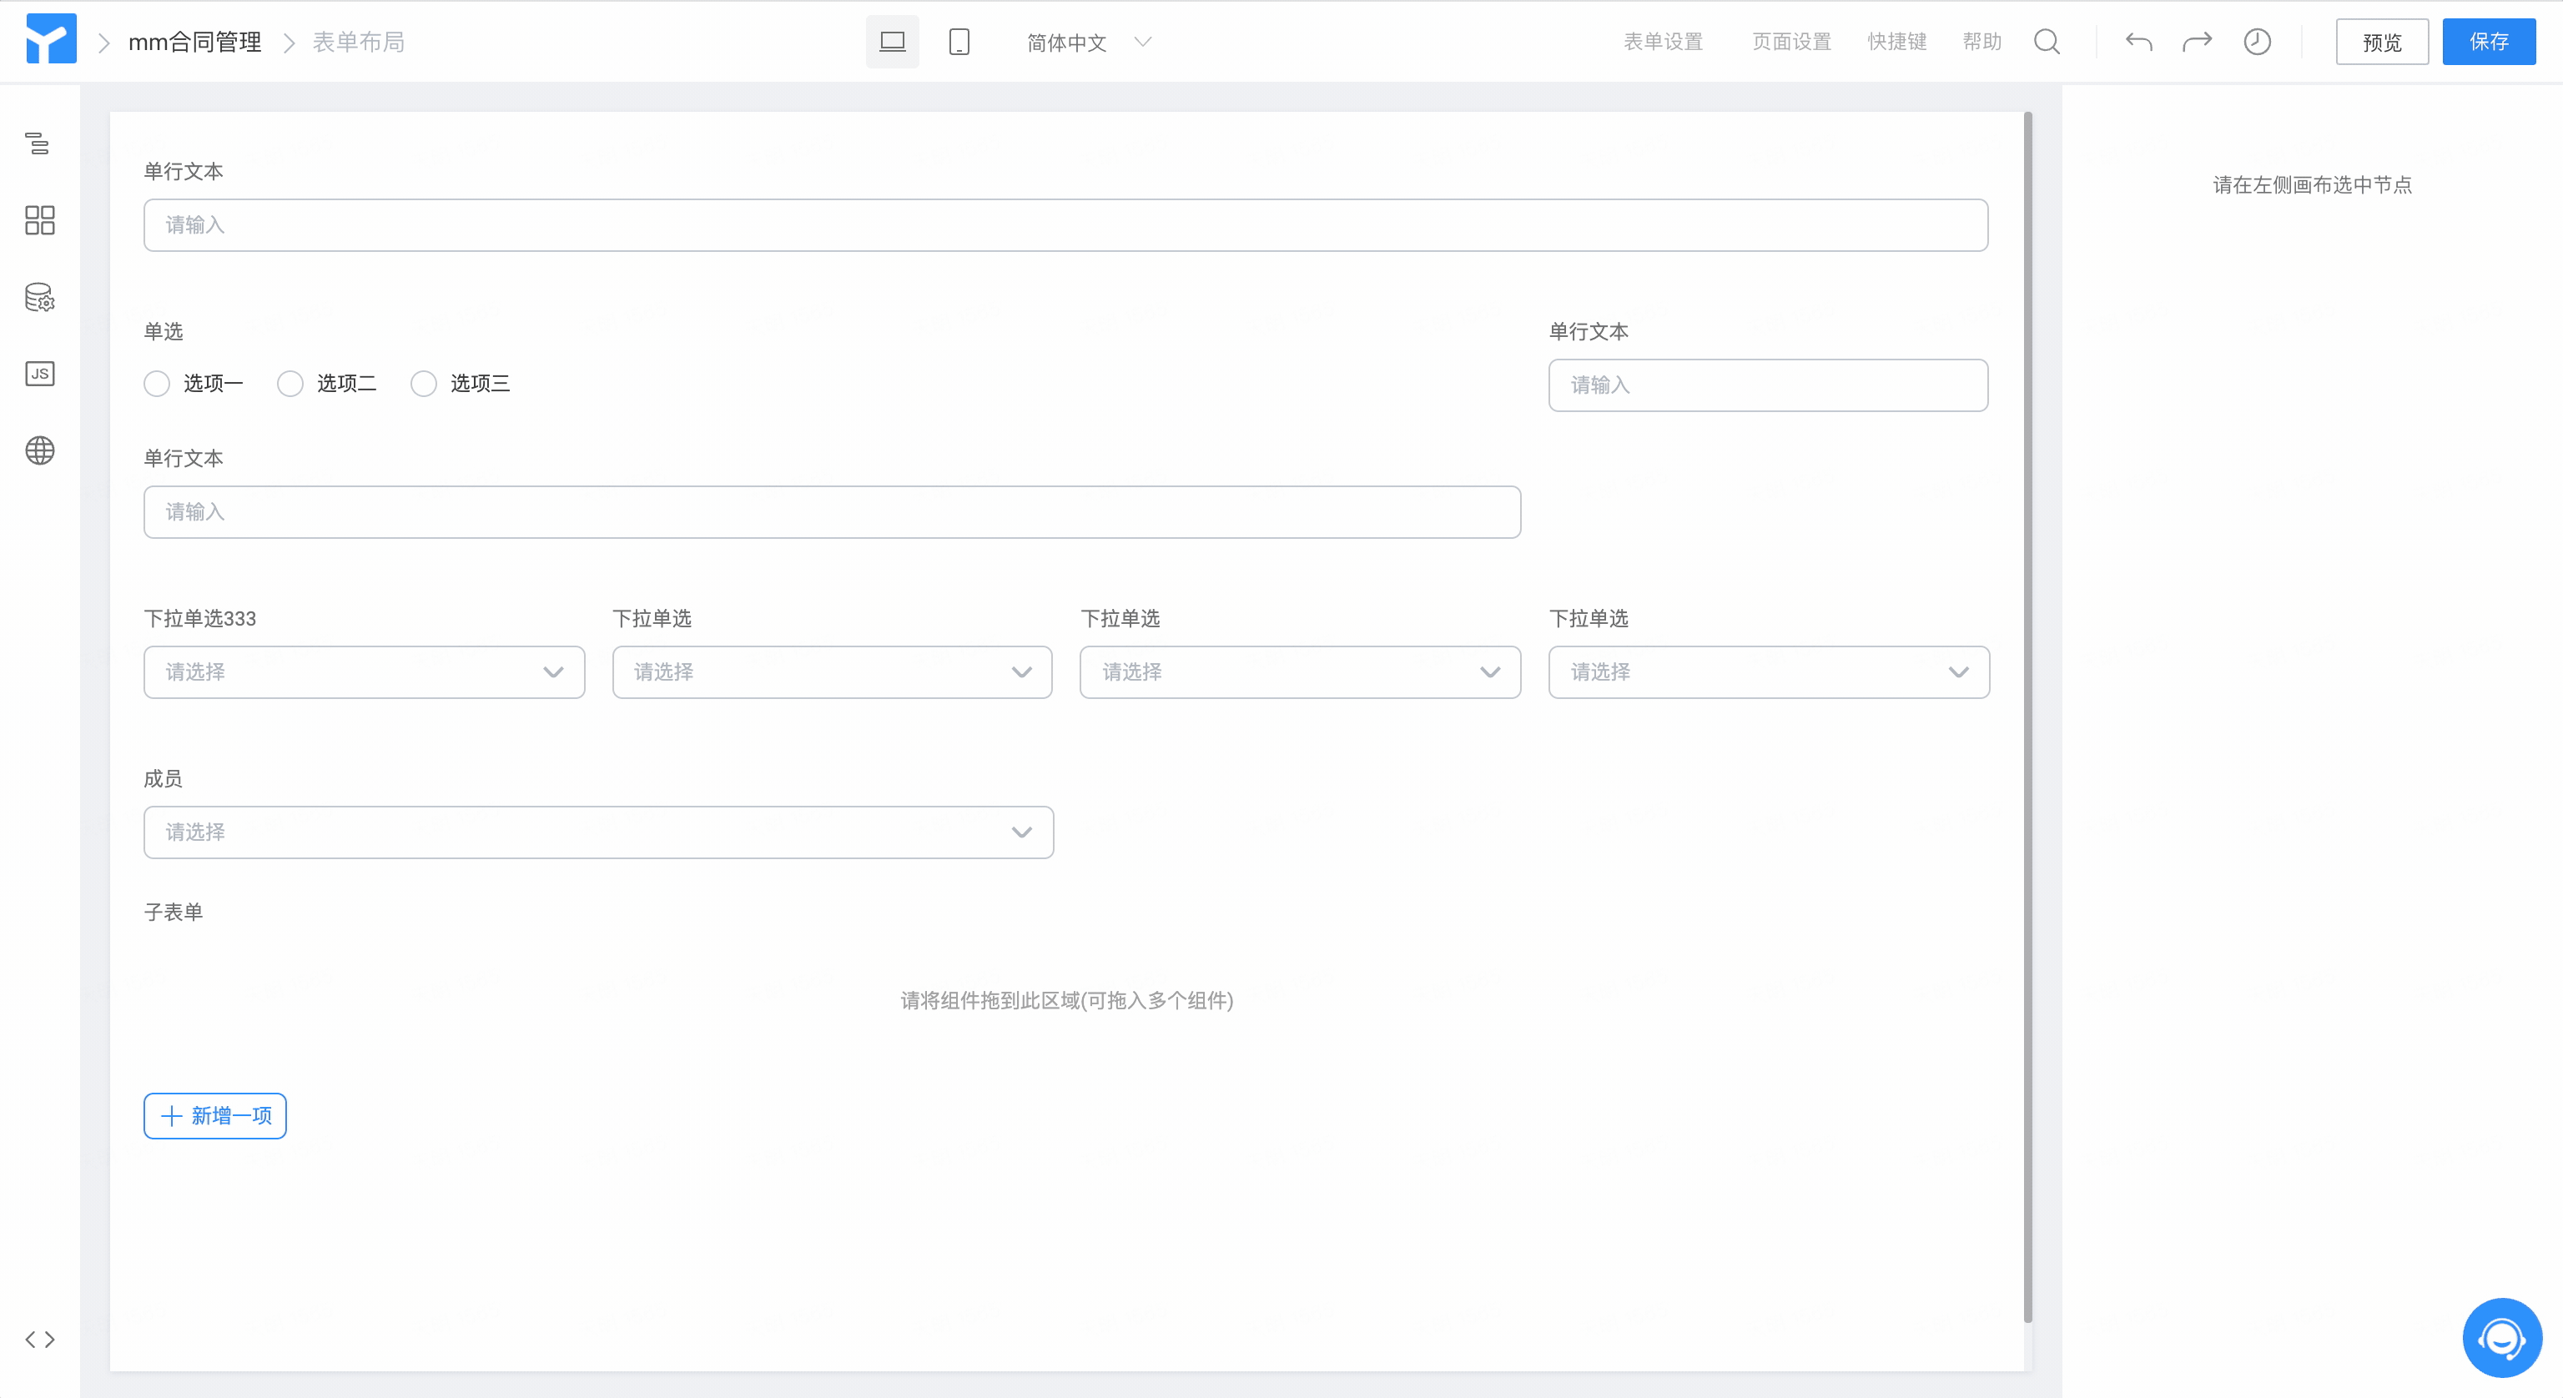Open the 成员 member select dropdown
2563x1398 pixels.
click(598, 832)
